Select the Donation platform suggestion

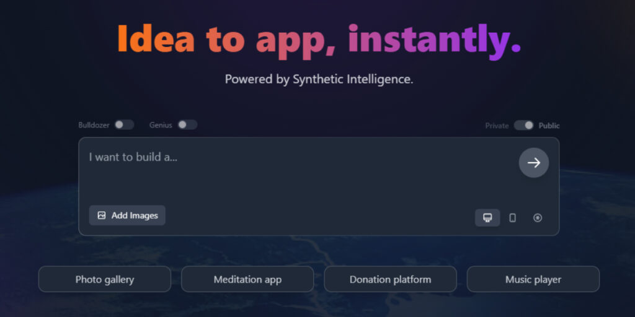391,279
